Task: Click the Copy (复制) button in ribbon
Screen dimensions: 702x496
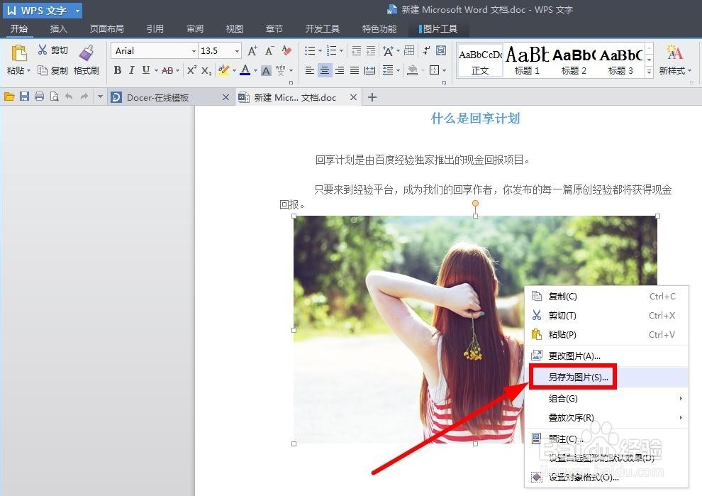Action: coord(53,70)
